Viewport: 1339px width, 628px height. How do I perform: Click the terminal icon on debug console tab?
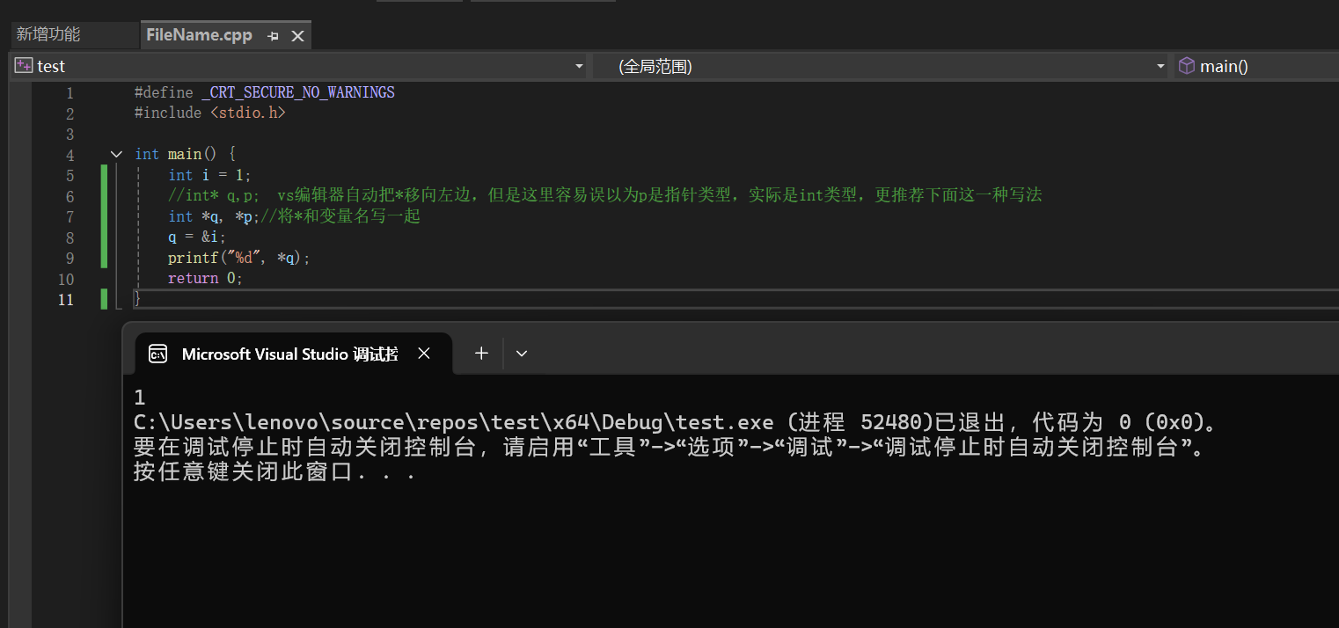[158, 354]
